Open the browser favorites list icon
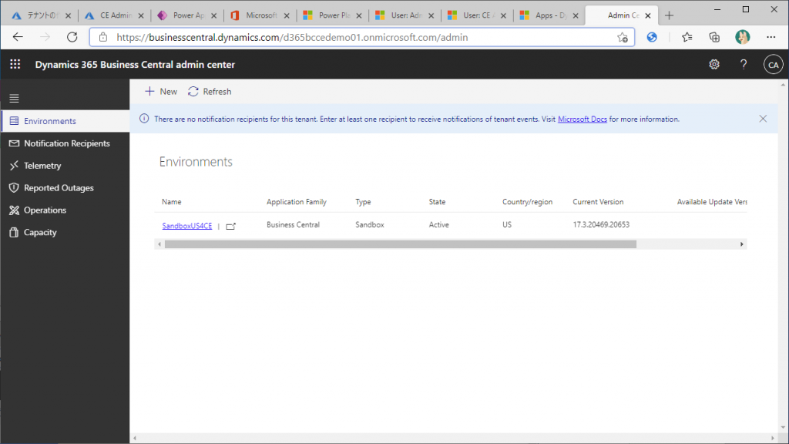This screenshot has width=789, height=444. point(687,37)
